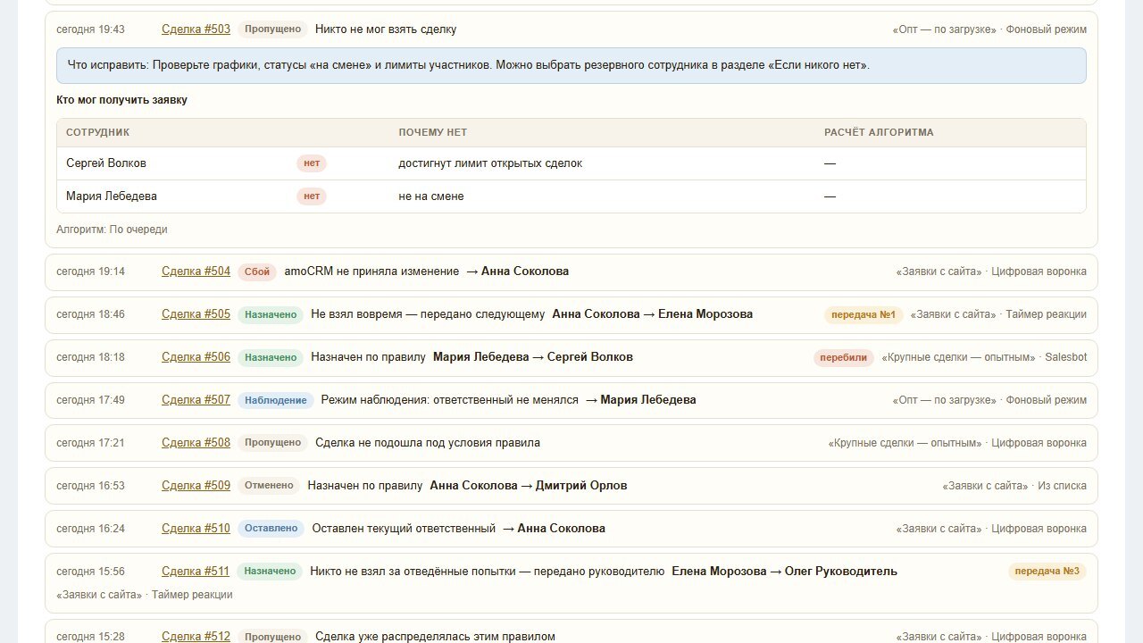The width and height of the screenshot is (1143, 643).
Task: Select the message «Оставлен текущий ответственный»
Action: (404, 529)
